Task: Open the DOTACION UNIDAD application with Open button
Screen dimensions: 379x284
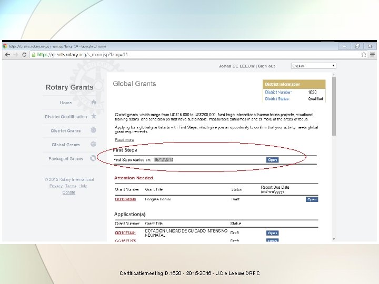Action: (x=273, y=233)
